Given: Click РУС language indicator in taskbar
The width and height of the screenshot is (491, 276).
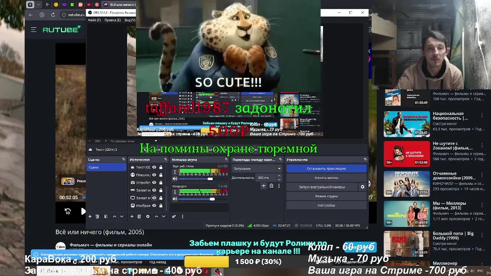Looking at the screenshot, I should point(480,271).
